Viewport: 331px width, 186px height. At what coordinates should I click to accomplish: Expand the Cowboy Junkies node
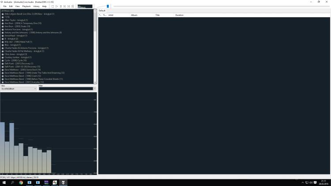tap(3, 57)
